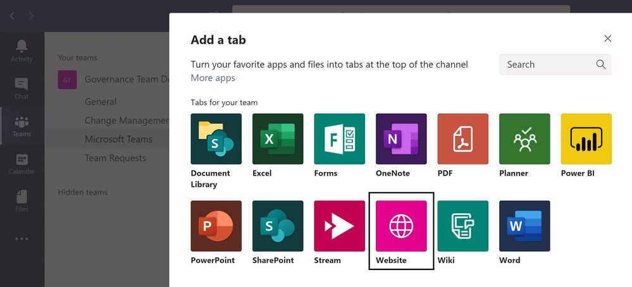This screenshot has width=632, height=287.
Task: Add a PDF tab
Action: (462, 139)
